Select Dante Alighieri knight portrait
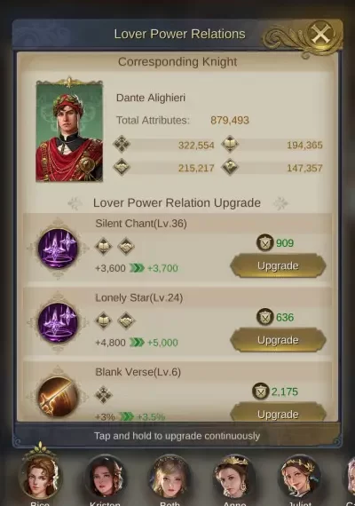This screenshot has height=506, width=355. tap(69, 130)
